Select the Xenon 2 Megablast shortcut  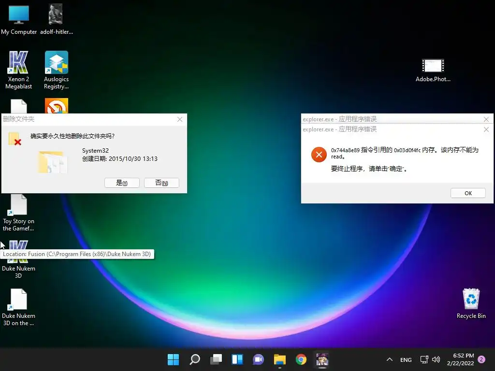19,70
